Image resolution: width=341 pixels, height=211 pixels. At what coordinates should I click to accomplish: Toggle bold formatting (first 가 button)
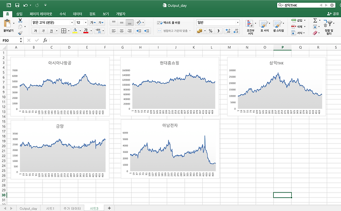[x=36, y=31]
